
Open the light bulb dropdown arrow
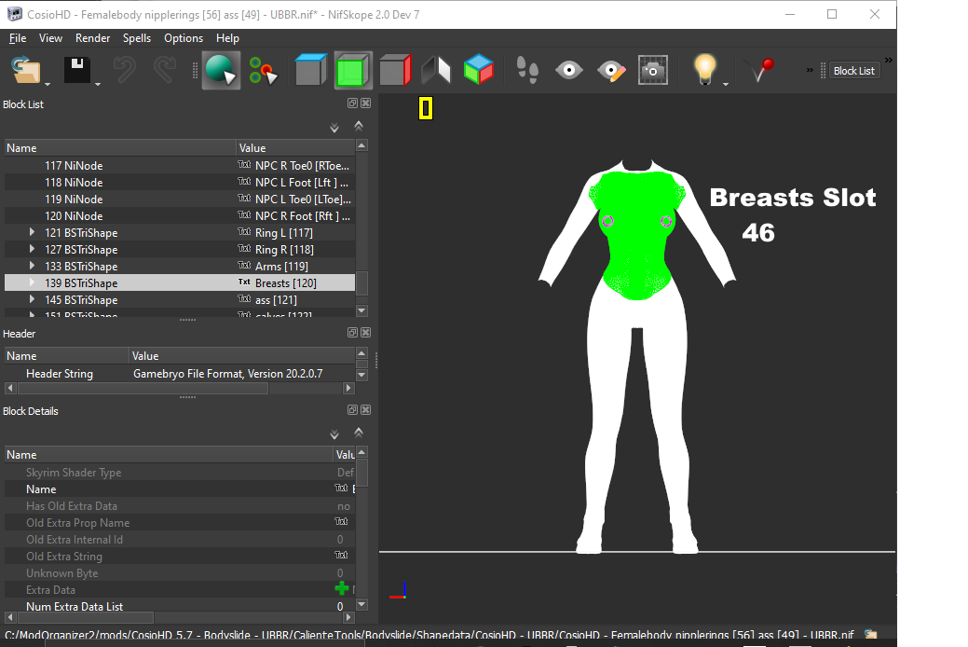coord(726,83)
